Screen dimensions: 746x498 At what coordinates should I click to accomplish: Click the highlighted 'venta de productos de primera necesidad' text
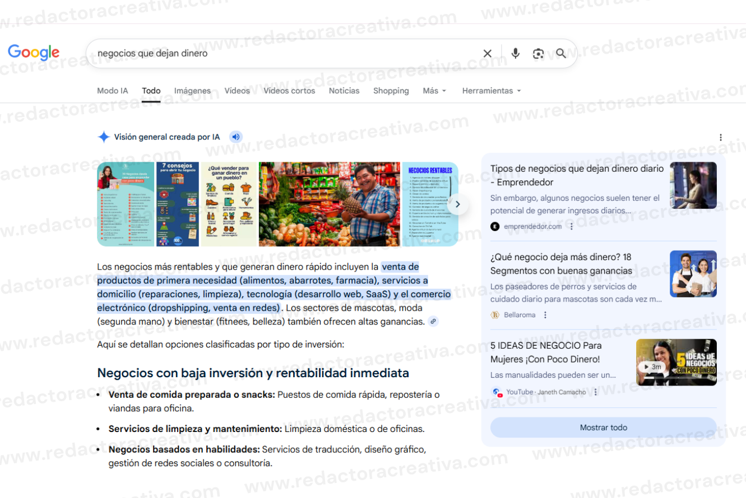[x=274, y=287]
